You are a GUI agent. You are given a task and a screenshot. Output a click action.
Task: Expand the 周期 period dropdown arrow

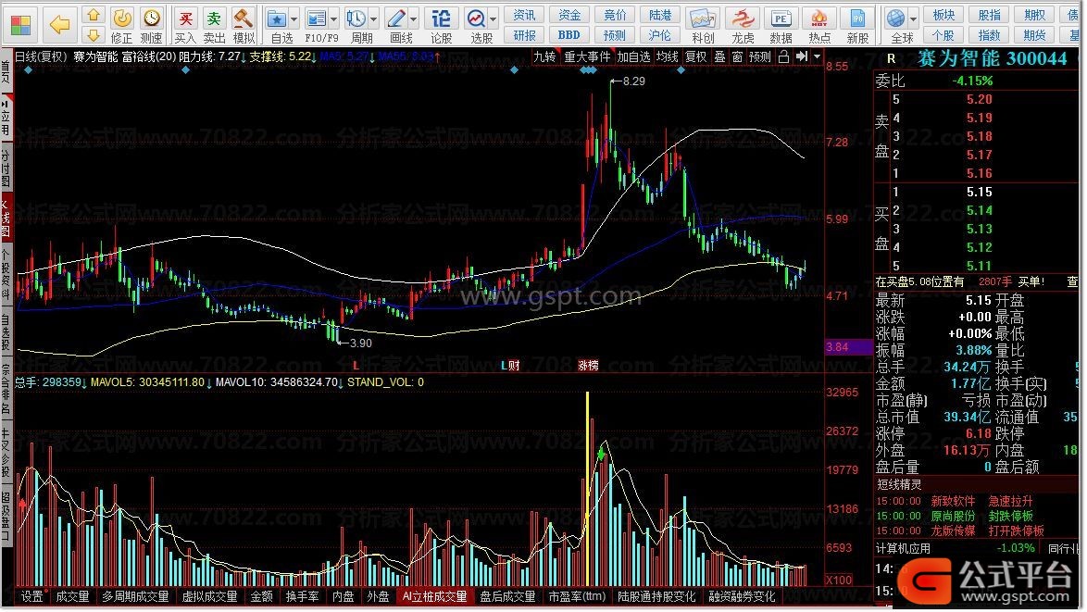point(374,19)
